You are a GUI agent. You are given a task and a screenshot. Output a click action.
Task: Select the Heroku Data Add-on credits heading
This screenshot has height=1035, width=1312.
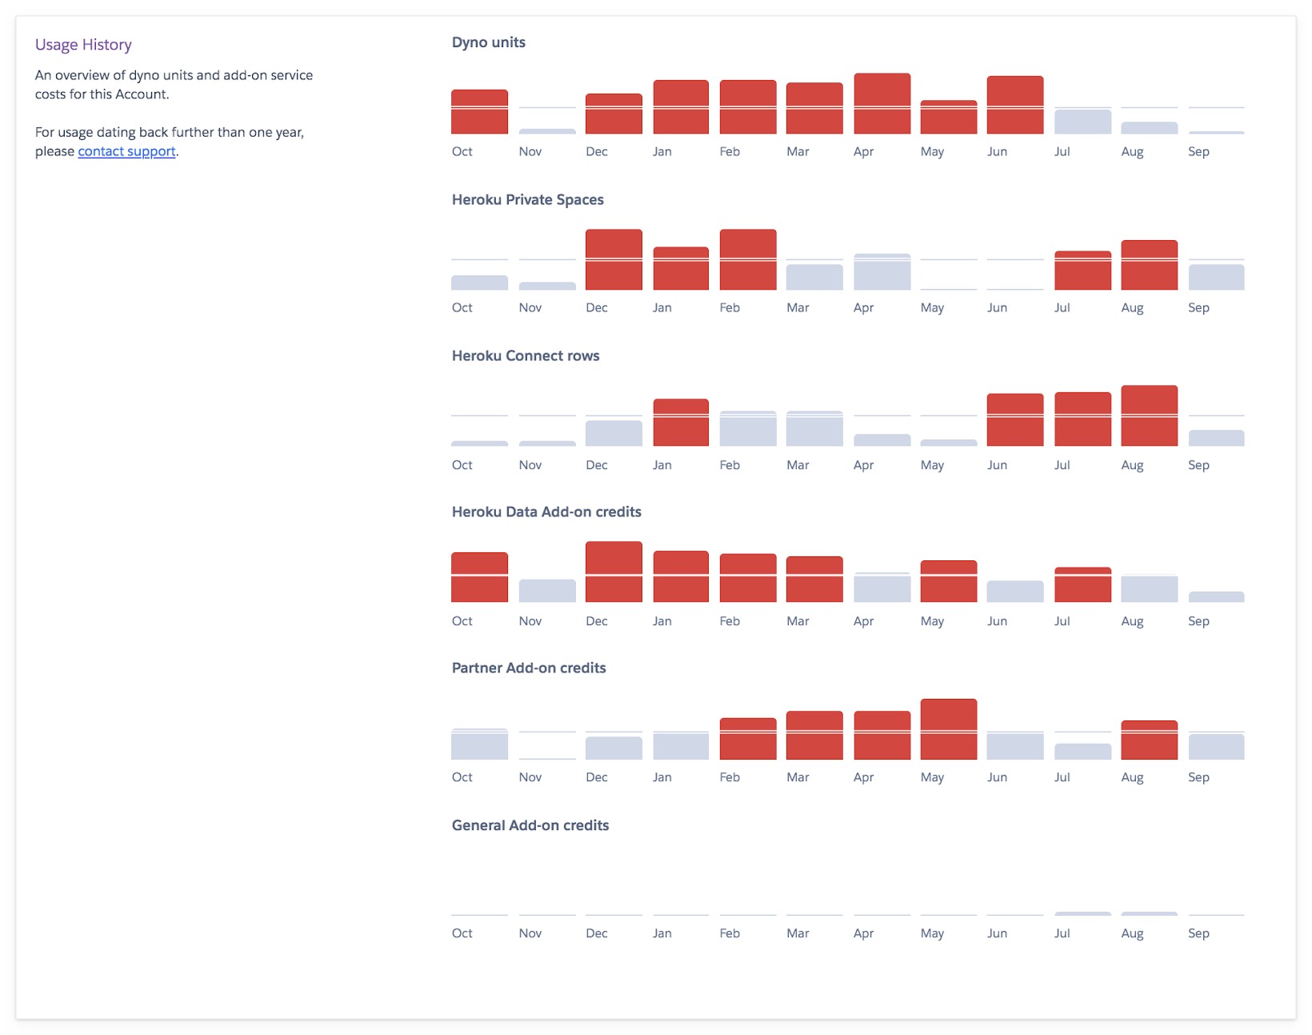[x=547, y=511]
